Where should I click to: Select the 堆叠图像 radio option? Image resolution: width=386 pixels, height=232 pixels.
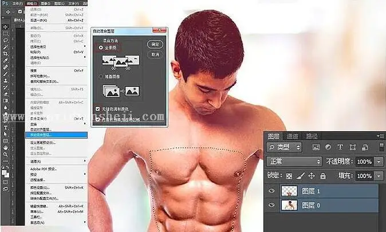click(101, 77)
